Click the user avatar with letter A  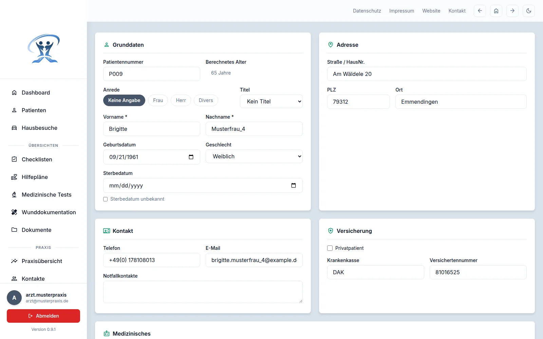14,298
